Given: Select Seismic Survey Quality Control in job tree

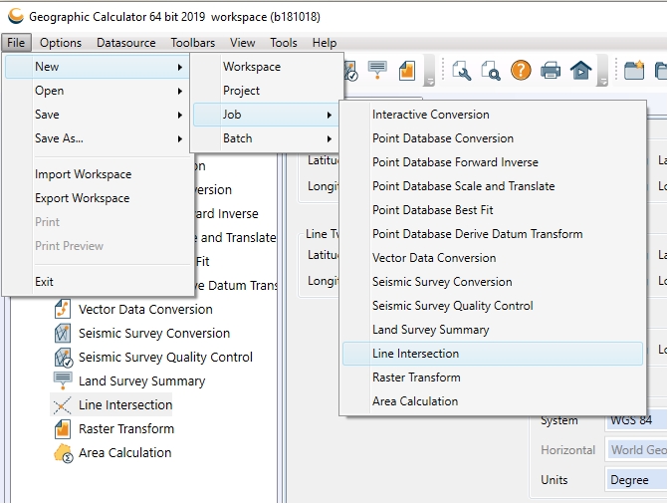Looking at the screenshot, I should [165, 357].
